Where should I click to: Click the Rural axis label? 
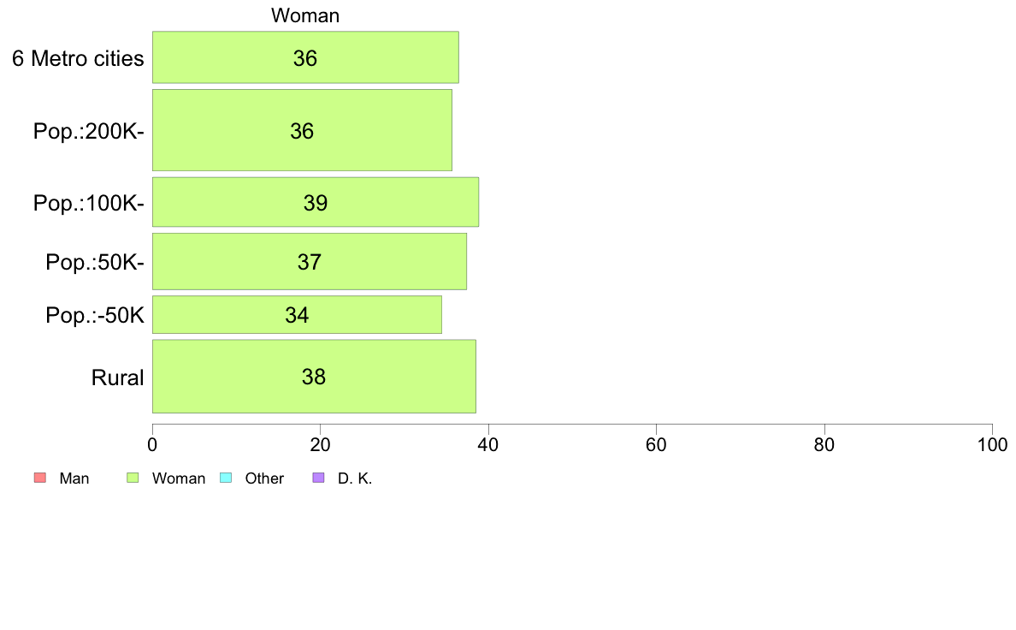pyautogui.click(x=117, y=377)
